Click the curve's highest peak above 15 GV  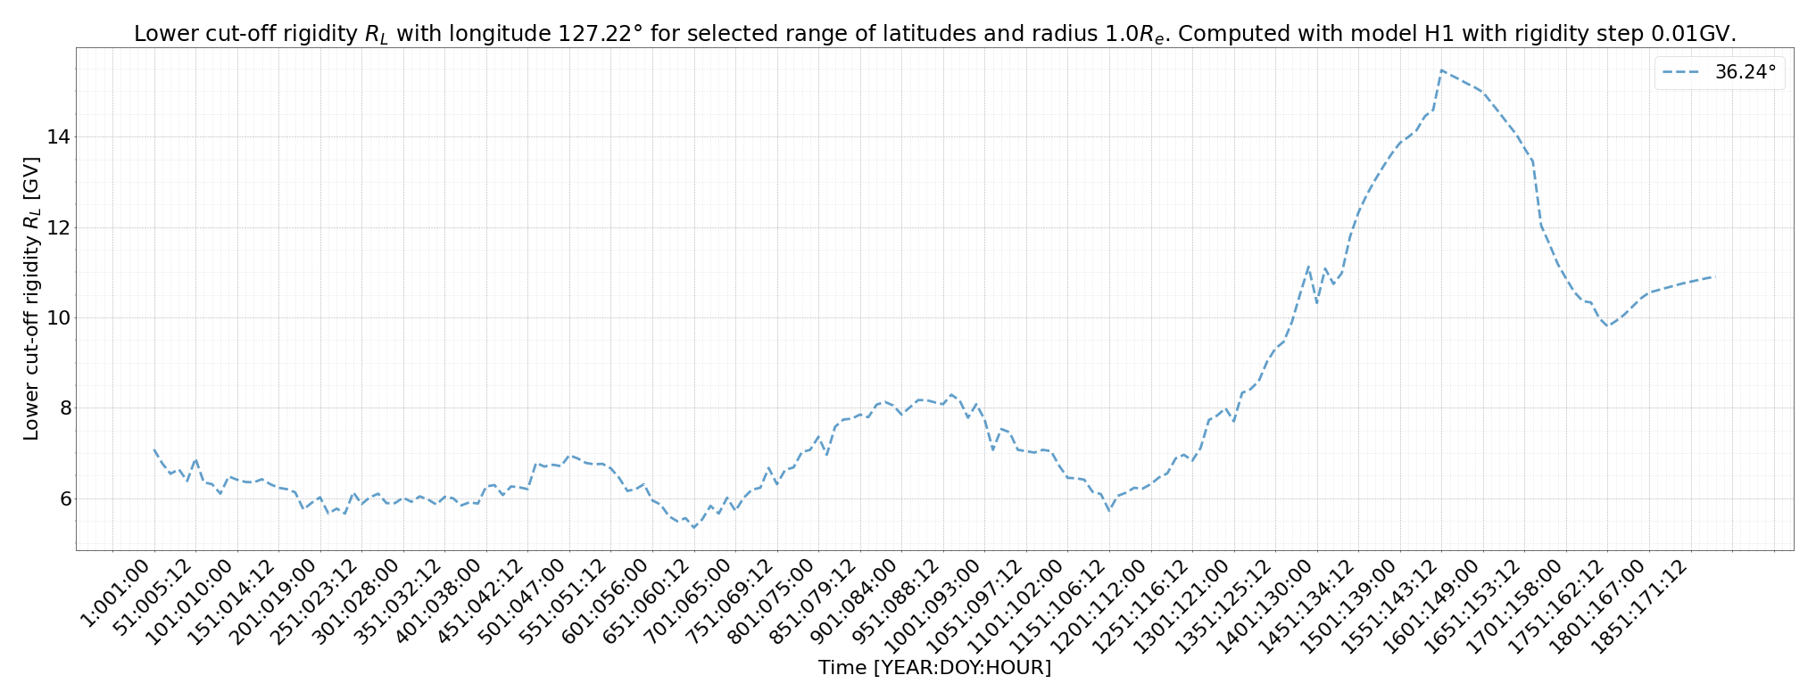point(1441,70)
